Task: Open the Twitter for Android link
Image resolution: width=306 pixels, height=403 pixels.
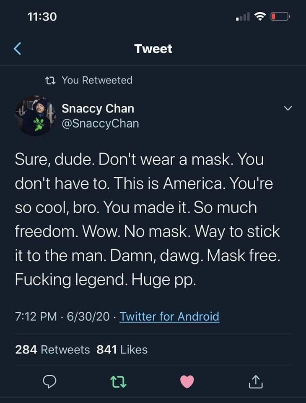Action: [x=169, y=316]
